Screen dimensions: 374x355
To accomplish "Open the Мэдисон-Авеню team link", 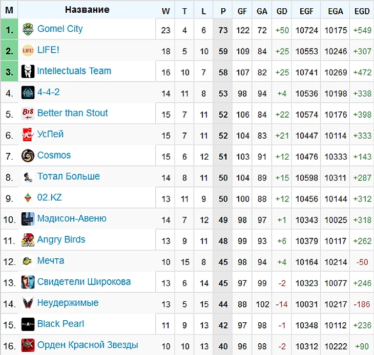I will [x=72, y=218].
